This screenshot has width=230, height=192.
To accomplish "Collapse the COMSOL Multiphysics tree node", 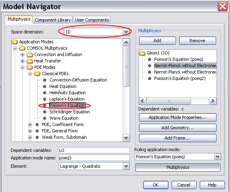I will (x=15, y=48).
